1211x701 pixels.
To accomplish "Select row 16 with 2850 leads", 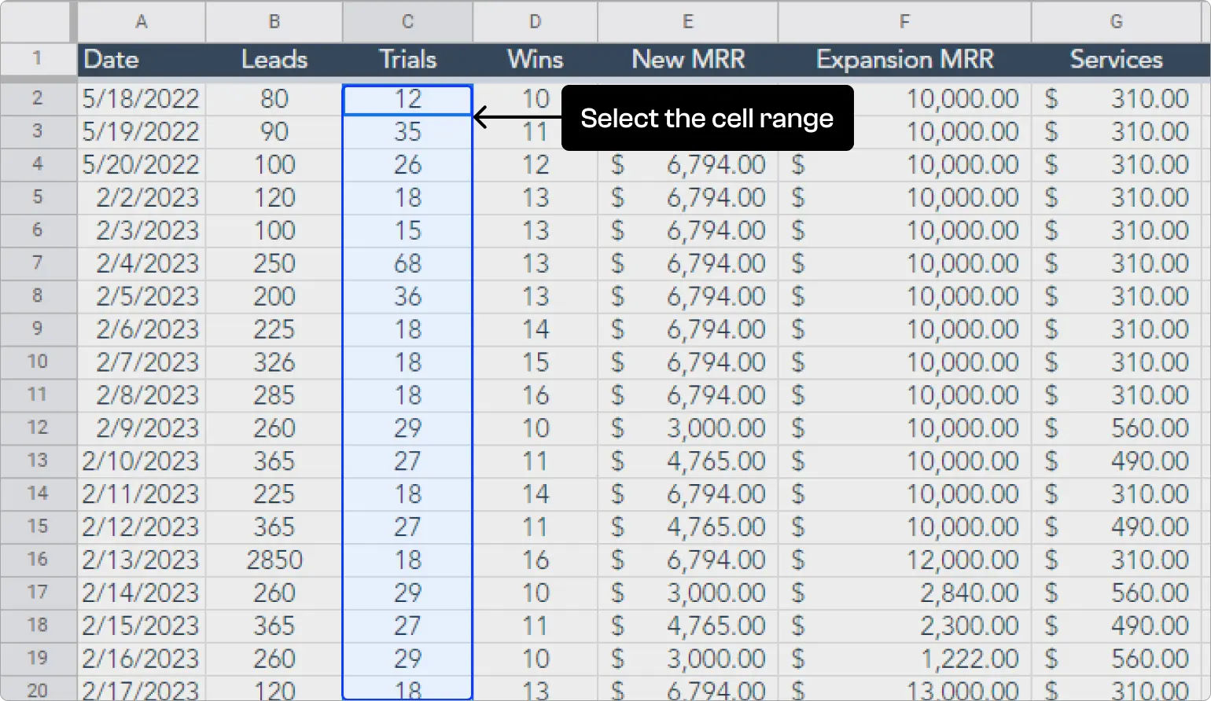I will point(38,560).
